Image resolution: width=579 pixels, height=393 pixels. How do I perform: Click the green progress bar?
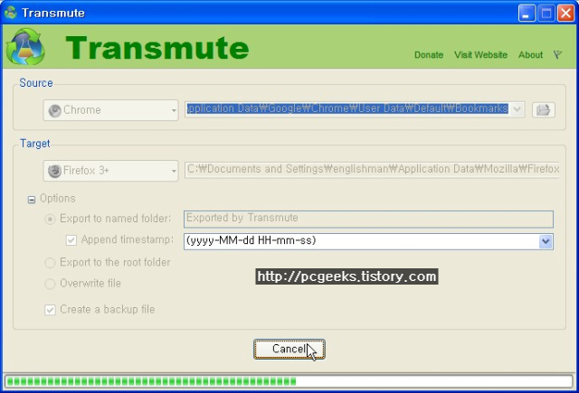[289, 381]
